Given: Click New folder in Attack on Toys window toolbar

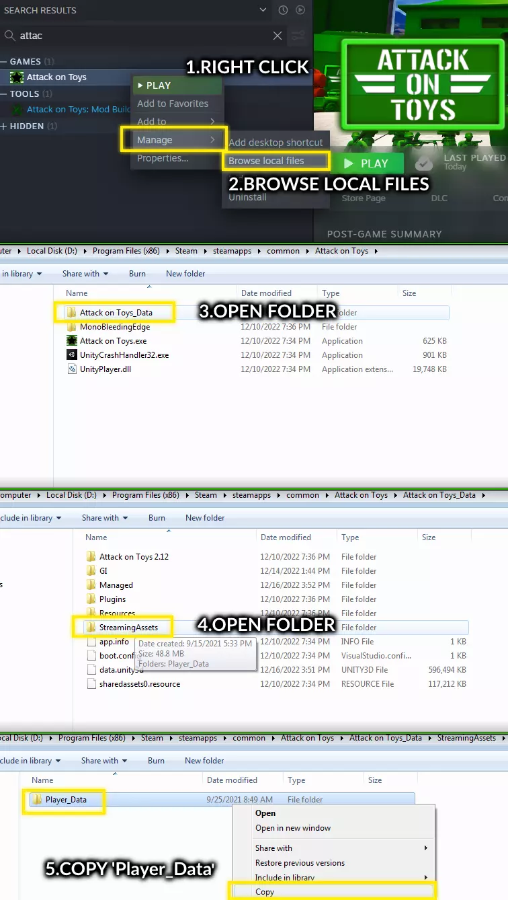Looking at the screenshot, I should pos(185,274).
